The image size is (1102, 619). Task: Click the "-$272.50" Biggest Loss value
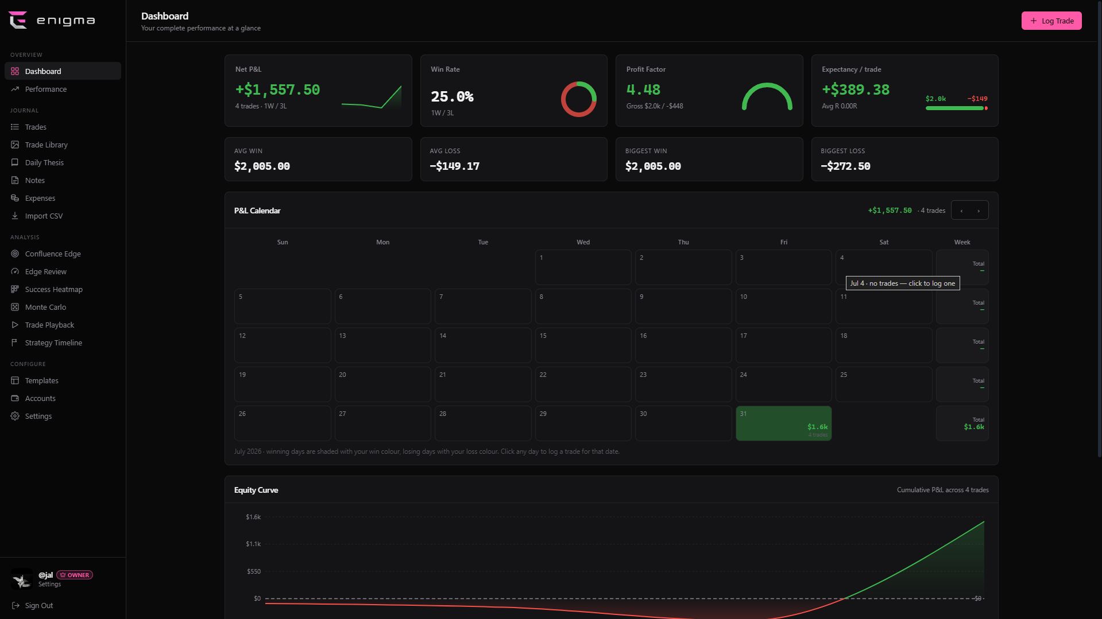click(x=845, y=166)
